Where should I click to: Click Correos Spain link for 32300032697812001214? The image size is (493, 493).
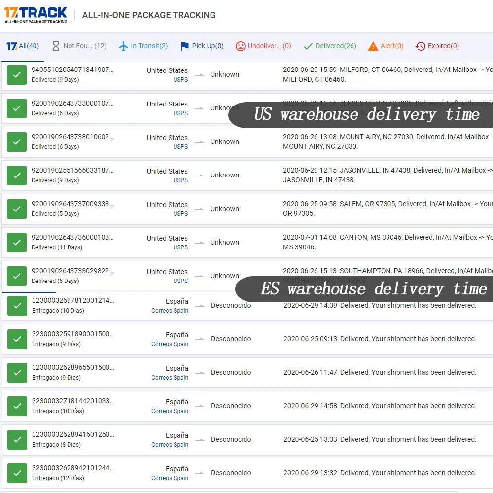tap(170, 311)
